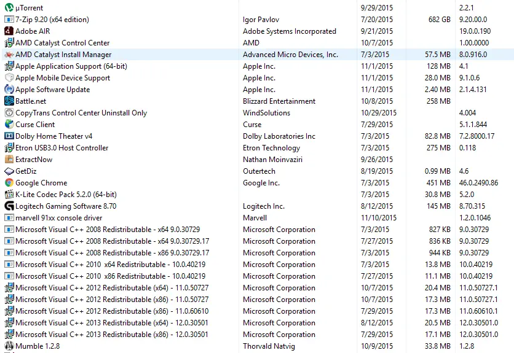Click the Google Chrome icon
The height and width of the screenshot is (353, 514).
click(x=9, y=183)
